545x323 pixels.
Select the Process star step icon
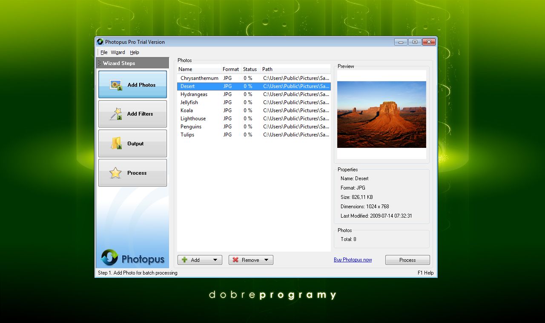[115, 173]
